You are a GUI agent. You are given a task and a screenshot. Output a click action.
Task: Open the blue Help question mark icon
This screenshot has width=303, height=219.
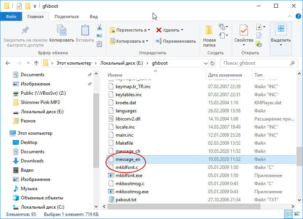298,17
